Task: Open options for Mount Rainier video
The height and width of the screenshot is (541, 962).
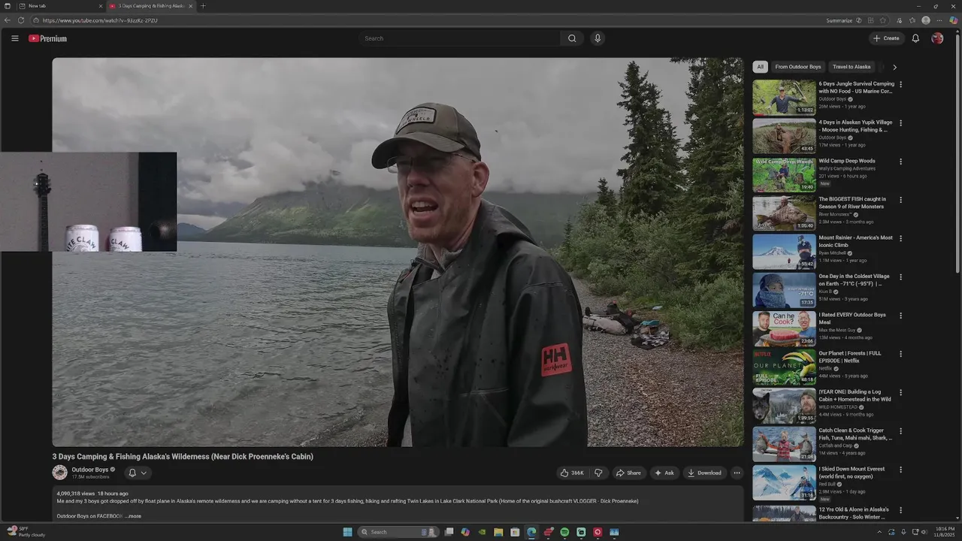Action: (x=900, y=238)
